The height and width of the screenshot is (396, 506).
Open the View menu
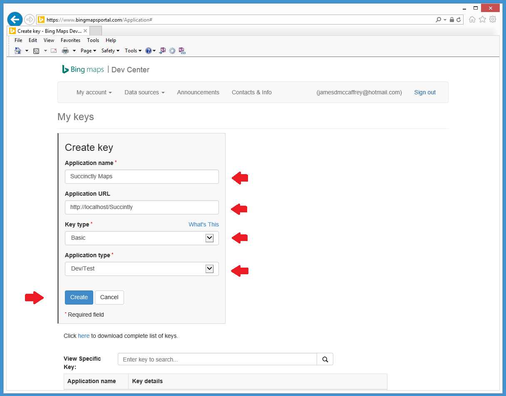click(x=49, y=40)
